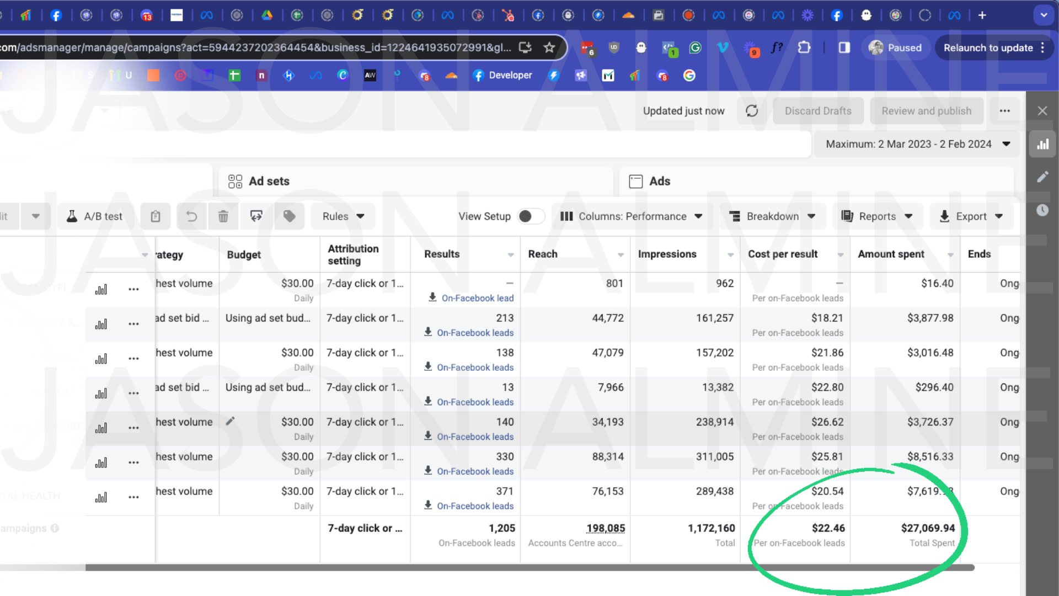The image size is (1059, 596).
Task: Click the tag label icon
Action: tap(289, 216)
